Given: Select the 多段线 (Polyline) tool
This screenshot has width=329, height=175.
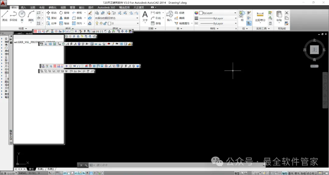Looking at the screenshot, I should point(13,16).
